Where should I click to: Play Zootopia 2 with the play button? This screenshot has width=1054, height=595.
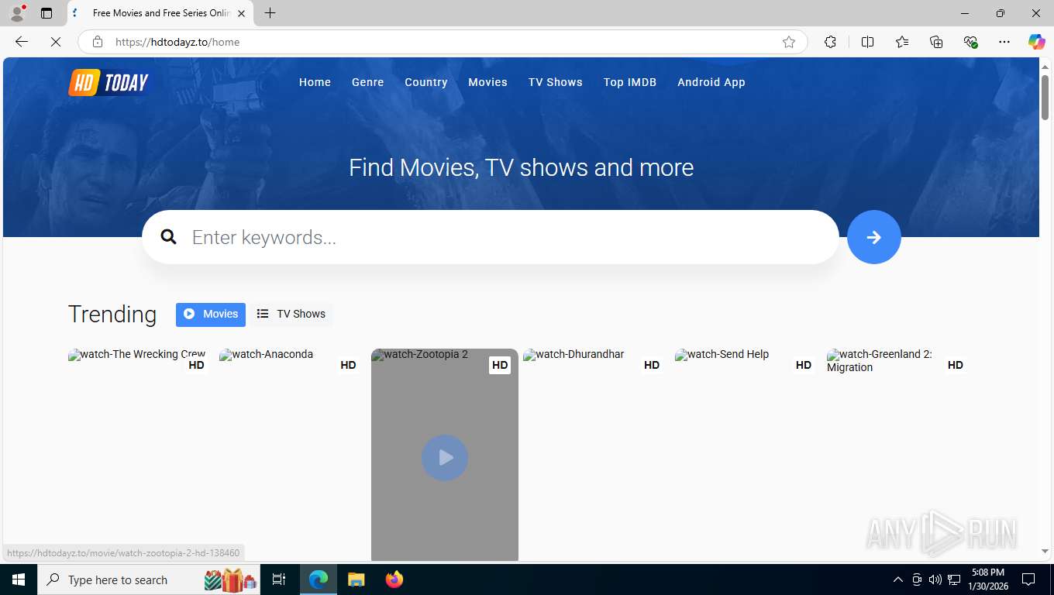coord(445,458)
